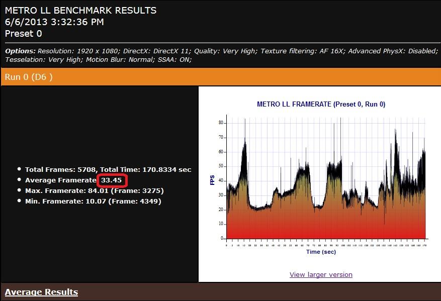Click 'DirectX: DirectX 11;' option text
The width and height of the screenshot is (441, 301).
click(x=157, y=51)
